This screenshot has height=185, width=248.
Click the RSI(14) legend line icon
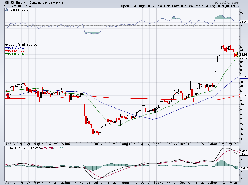6,10
